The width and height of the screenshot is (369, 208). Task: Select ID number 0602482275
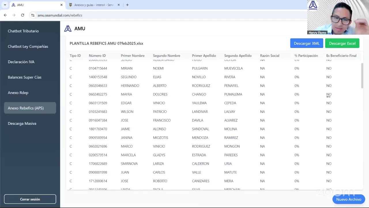[98, 94]
